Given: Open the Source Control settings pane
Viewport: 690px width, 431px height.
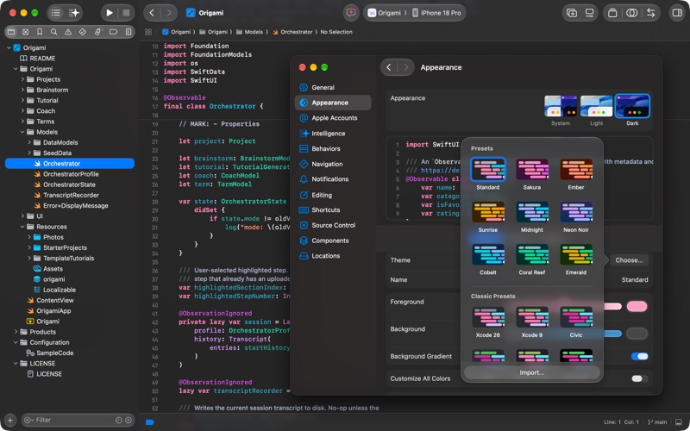Looking at the screenshot, I should 333,225.
